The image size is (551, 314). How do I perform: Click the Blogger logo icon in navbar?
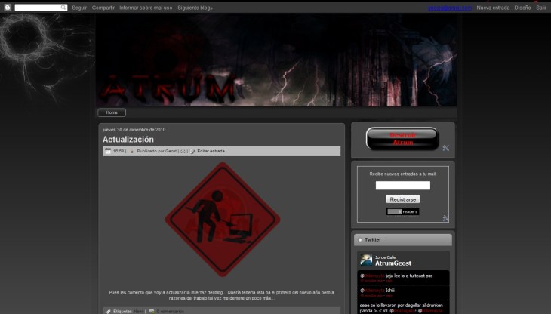[x=8, y=8]
